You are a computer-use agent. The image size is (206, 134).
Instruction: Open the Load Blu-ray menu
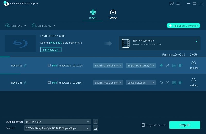point(43,26)
